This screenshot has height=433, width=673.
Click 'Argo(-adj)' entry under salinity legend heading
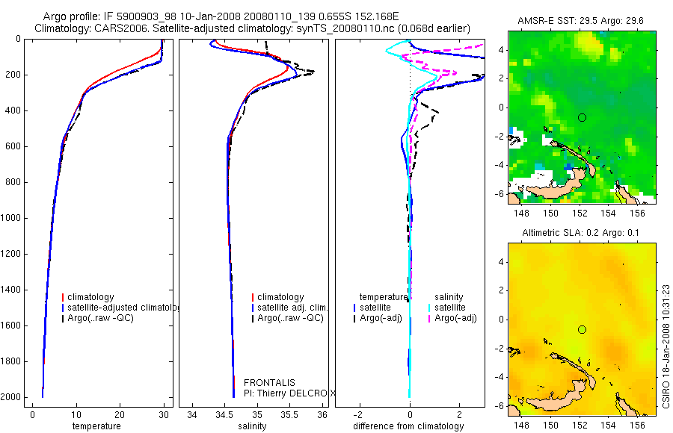click(x=455, y=318)
